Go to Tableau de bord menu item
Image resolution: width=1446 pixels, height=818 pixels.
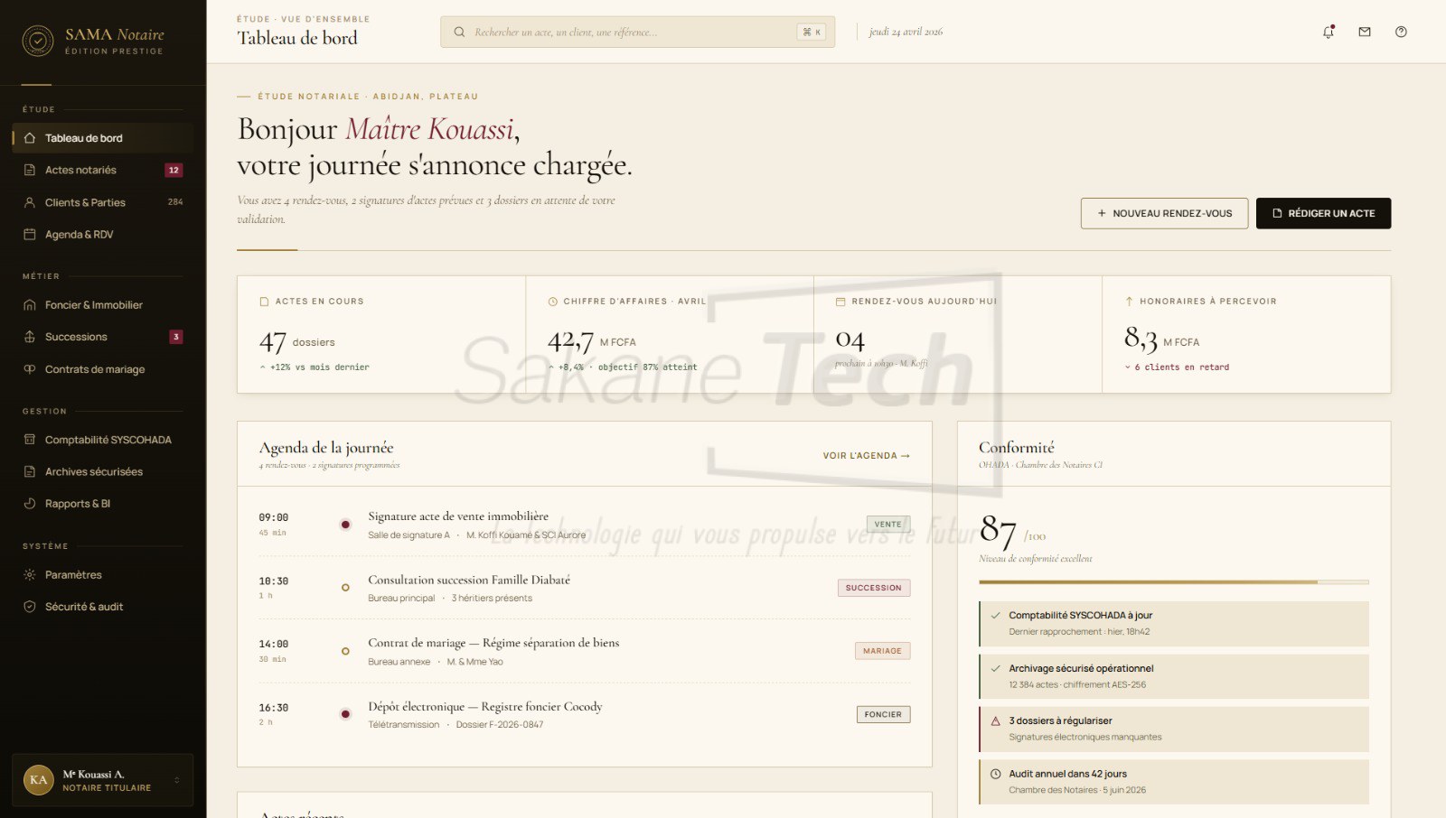pyautogui.click(x=103, y=138)
